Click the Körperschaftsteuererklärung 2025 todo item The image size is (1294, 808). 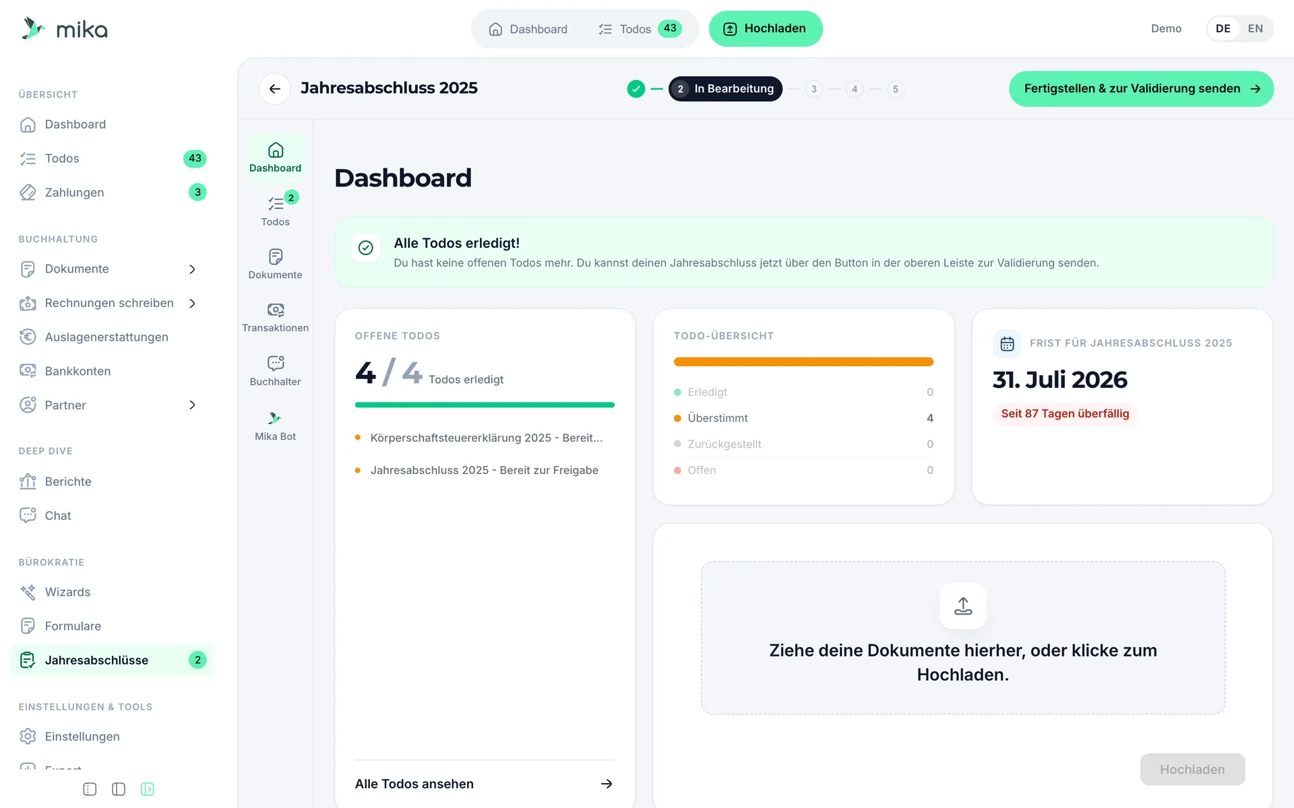[x=485, y=438]
